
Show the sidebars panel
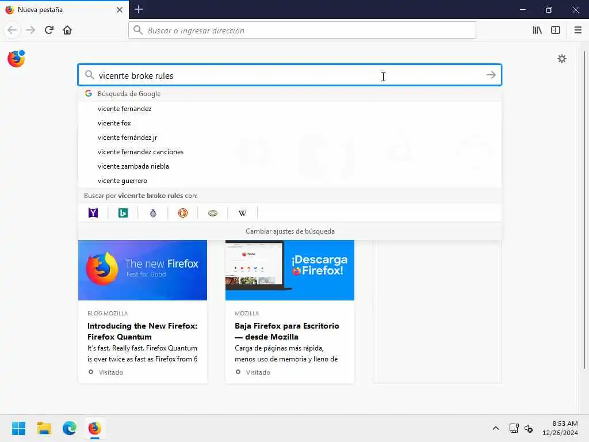click(x=556, y=30)
